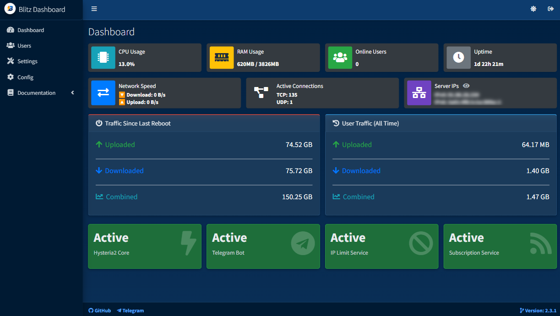Screen dimensions: 560x316
Task: Open Users in the sidebar
Action: [41, 46]
